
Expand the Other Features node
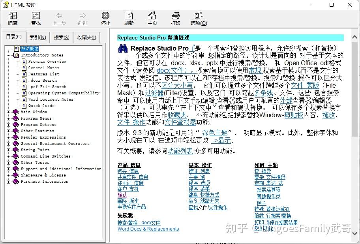tap(9, 131)
